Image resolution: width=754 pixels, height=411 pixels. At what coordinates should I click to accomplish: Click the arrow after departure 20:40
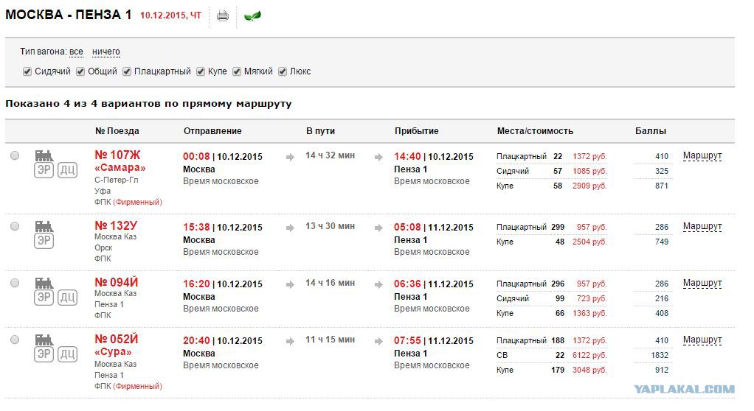290,341
